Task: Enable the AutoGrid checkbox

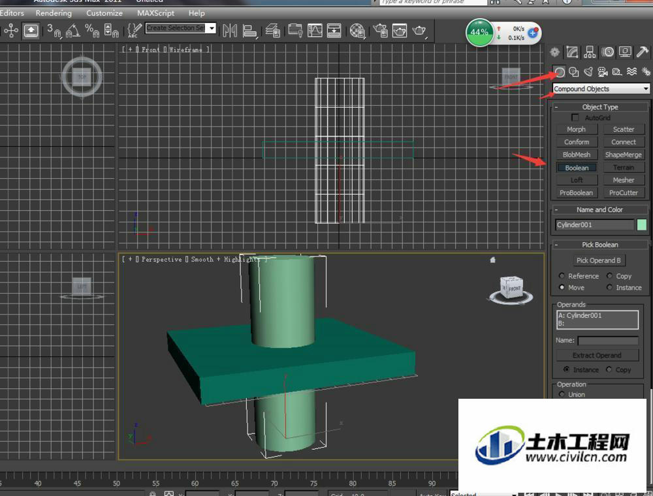Action: [x=575, y=117]
